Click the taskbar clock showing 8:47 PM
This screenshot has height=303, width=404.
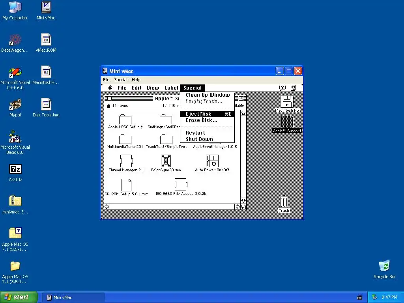[x=389, y=297]
